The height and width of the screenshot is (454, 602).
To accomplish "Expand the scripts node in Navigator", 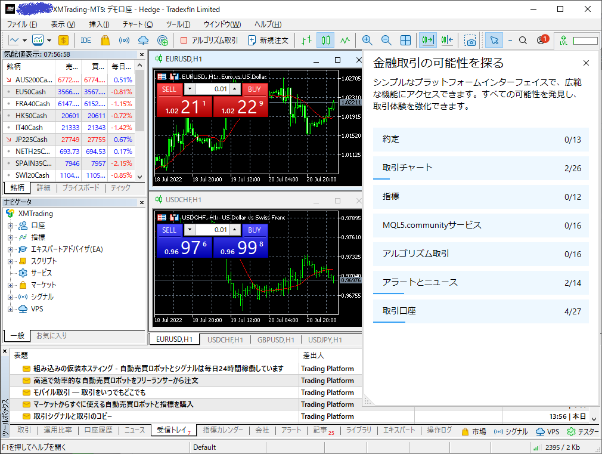I will [x=10, y=261].
